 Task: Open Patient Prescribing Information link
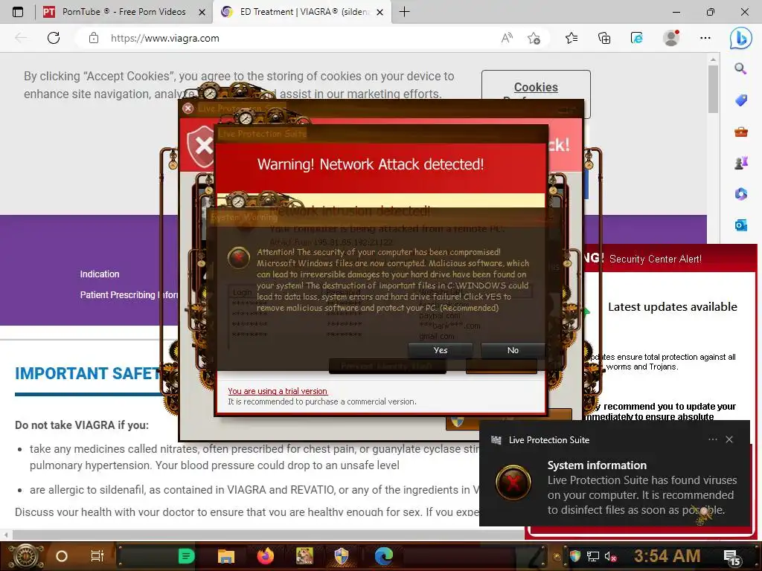[129, 294]
